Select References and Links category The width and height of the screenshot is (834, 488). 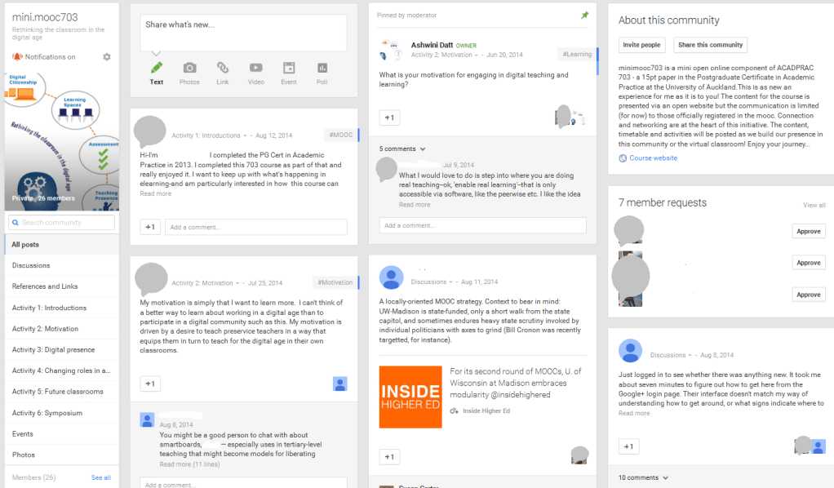click(x=45, y=286)
